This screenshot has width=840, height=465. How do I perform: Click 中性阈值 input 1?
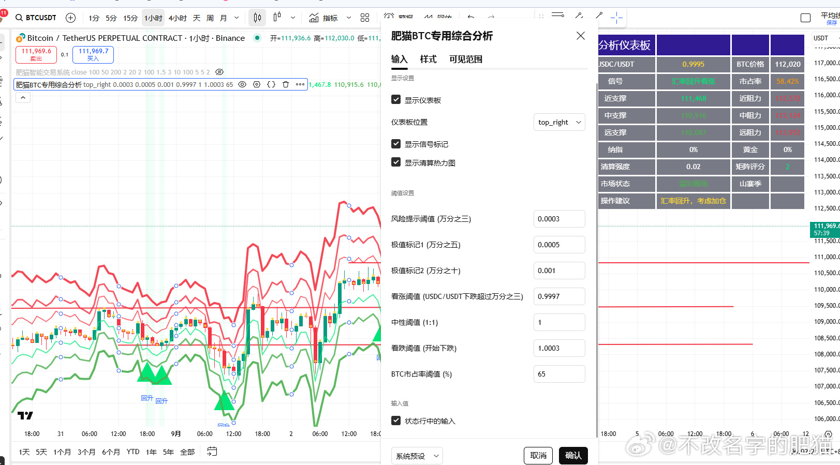(559, 322)
